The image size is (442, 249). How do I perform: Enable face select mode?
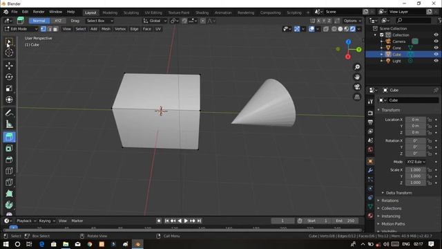tap(55, 29)
